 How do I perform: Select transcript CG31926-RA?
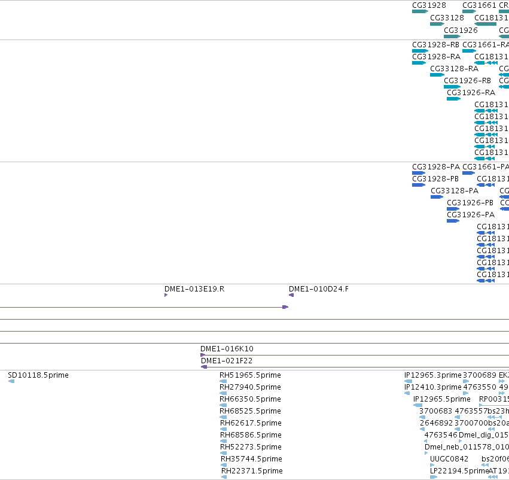click(x=453, y=99)
